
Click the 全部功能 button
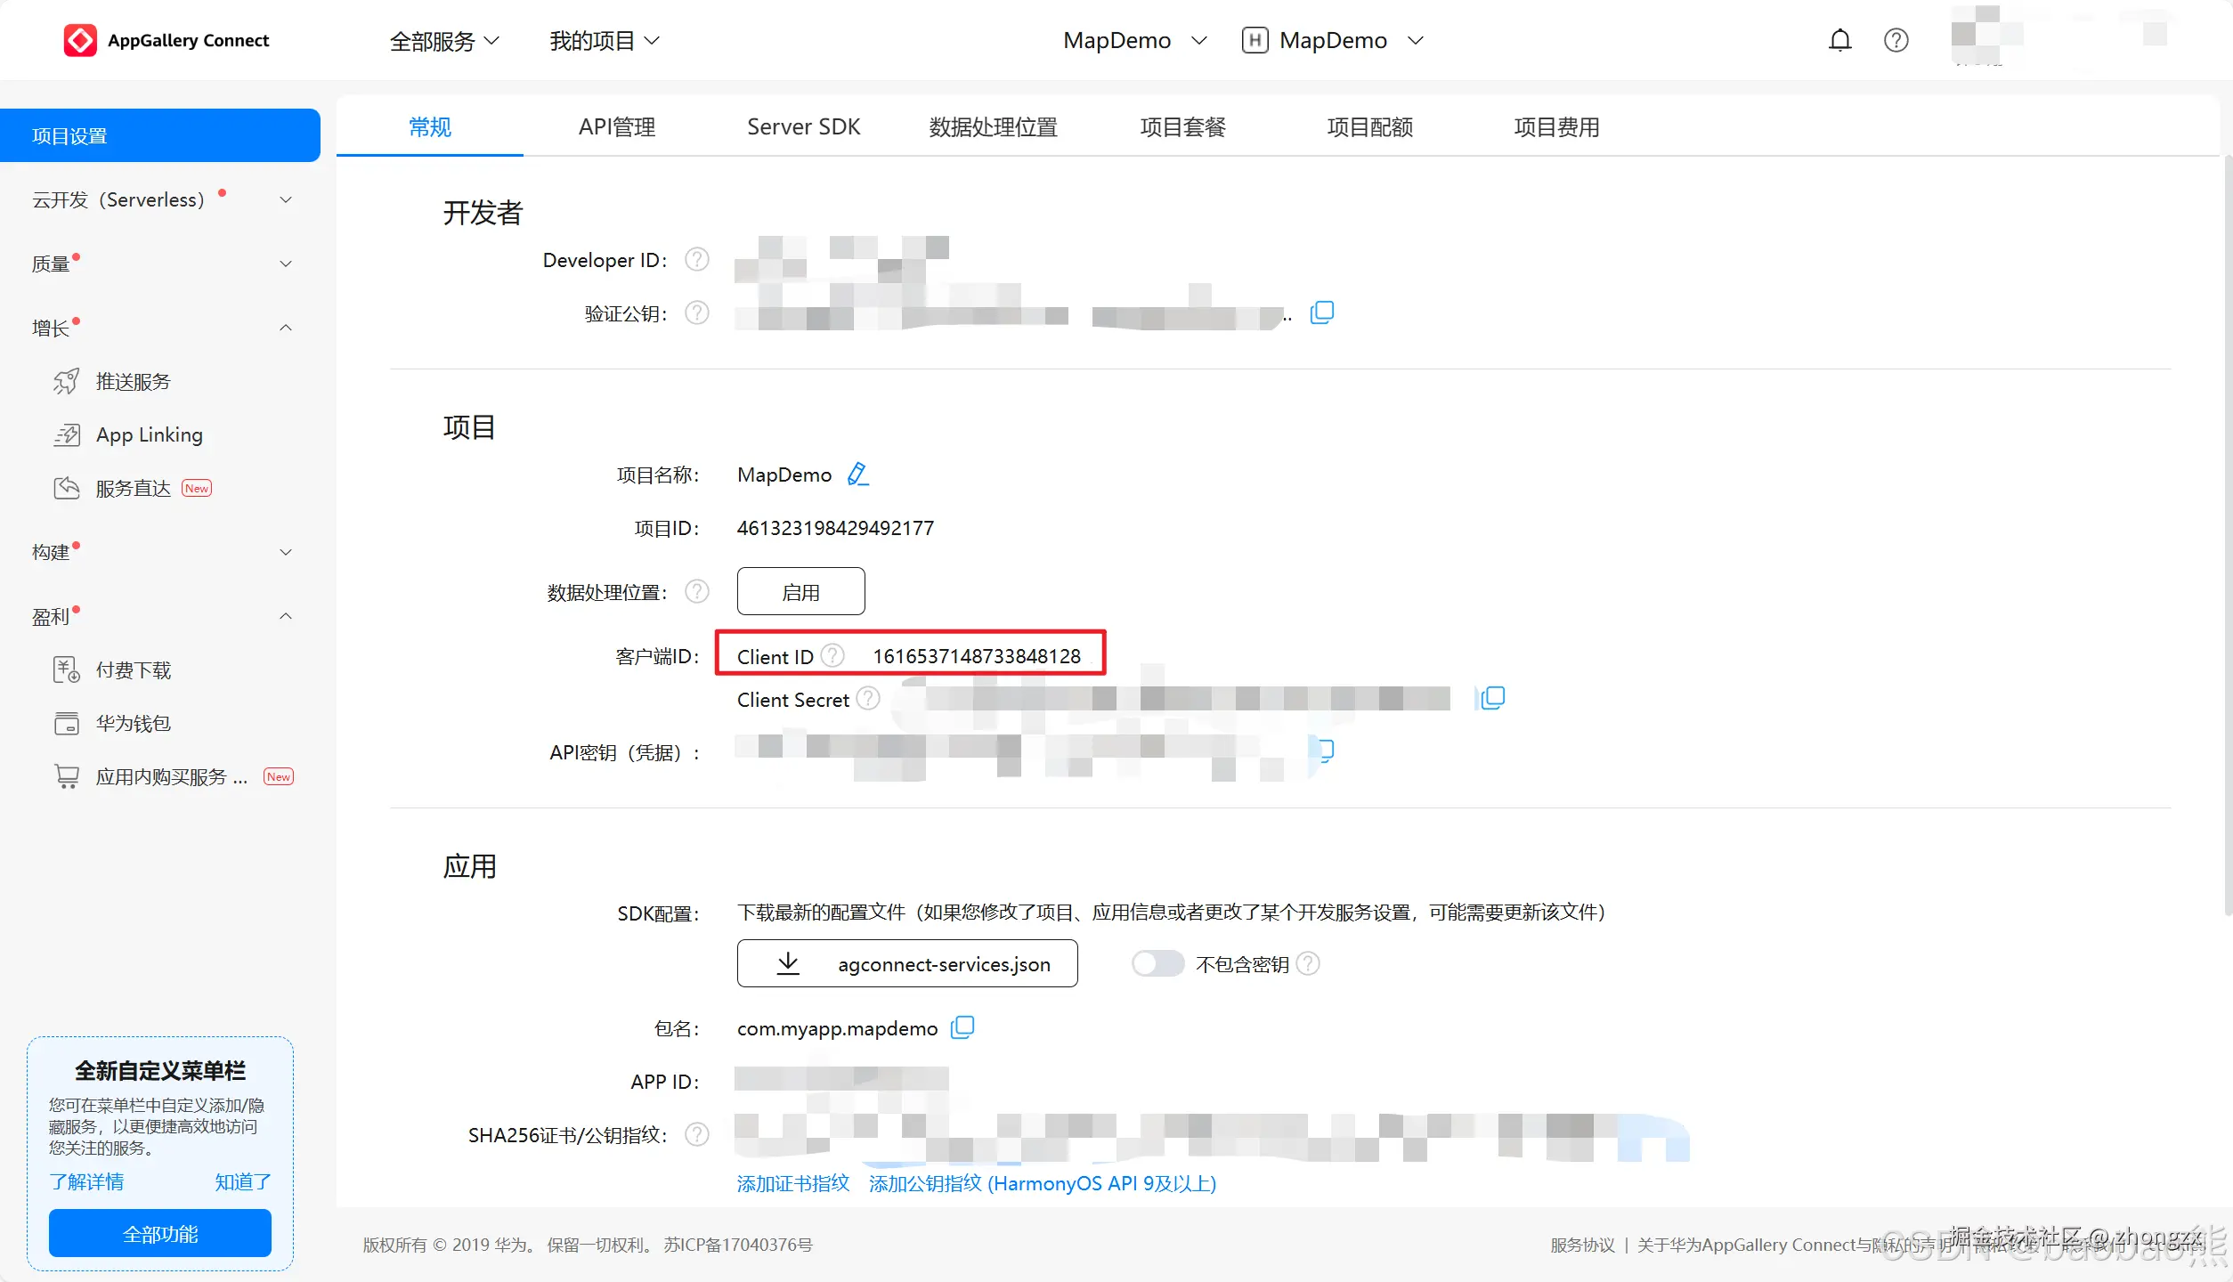coord(160,1233)
